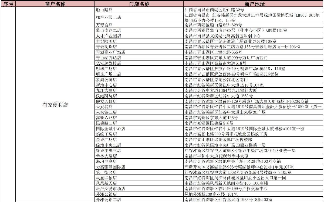Select the 明珠广场店 cell

point(139,69)
